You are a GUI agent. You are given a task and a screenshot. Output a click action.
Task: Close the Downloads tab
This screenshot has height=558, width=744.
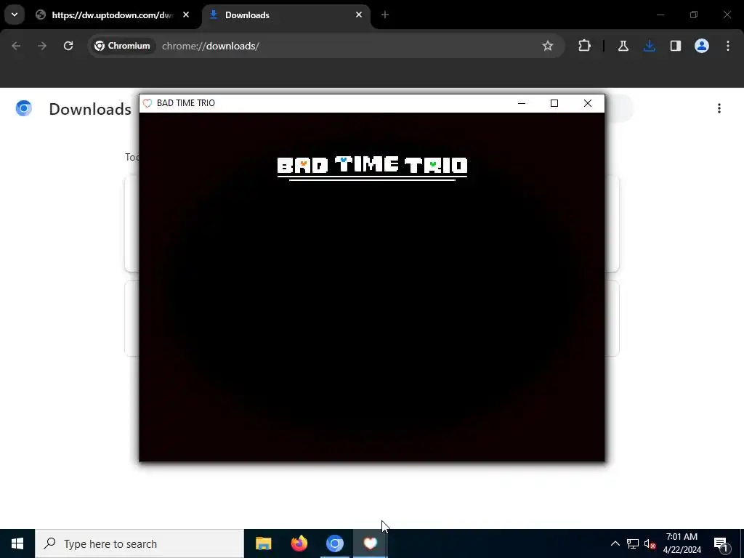click(x=359, y=15)
